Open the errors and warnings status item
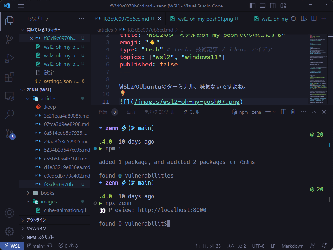The width and height of the screenshot is (333, 250). coord(68,246)
